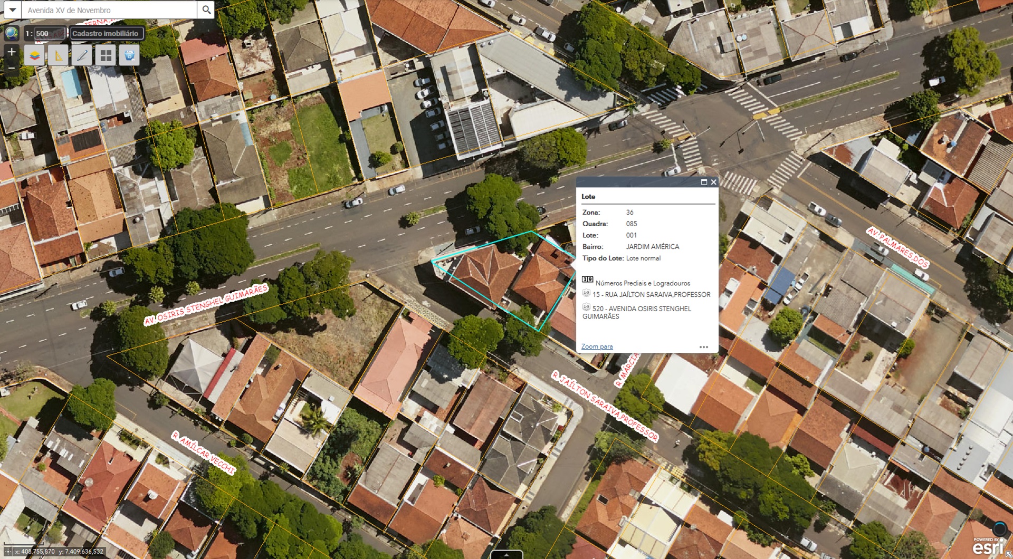Open the search source dropdown arrow

click(12, 10)
